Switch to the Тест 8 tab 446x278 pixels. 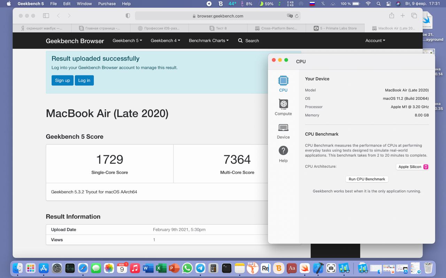tap(218, 28)
